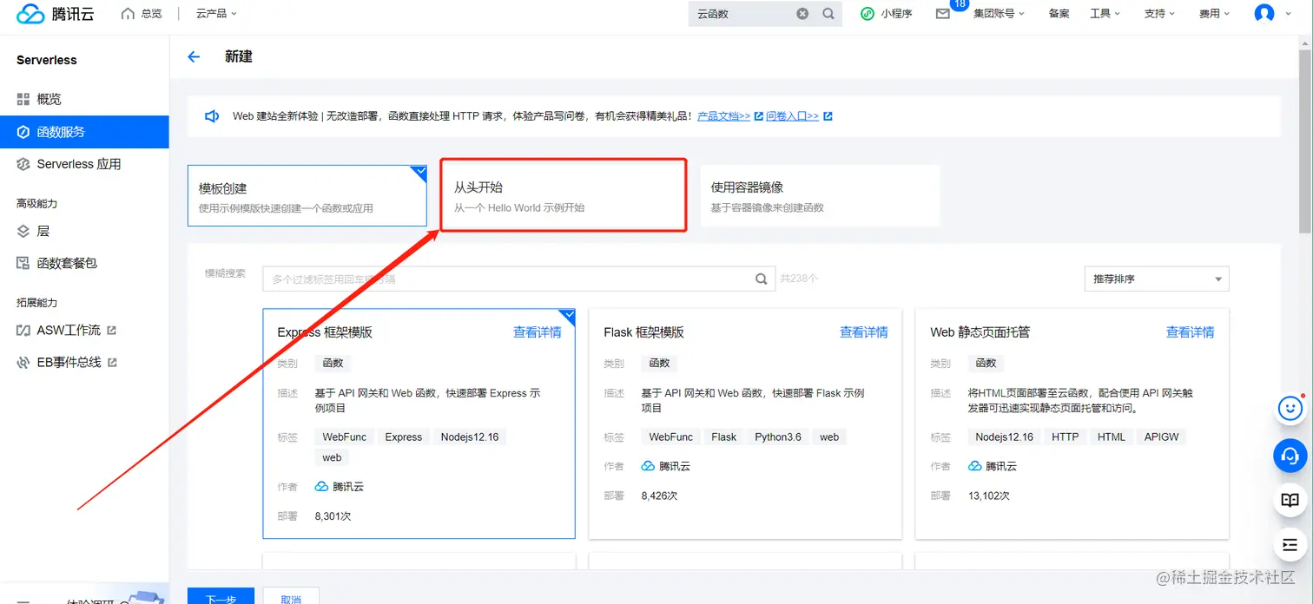
Task: Click the HTML tag on Web 静态页面托管 card
Action: (x=1111, y=437)
